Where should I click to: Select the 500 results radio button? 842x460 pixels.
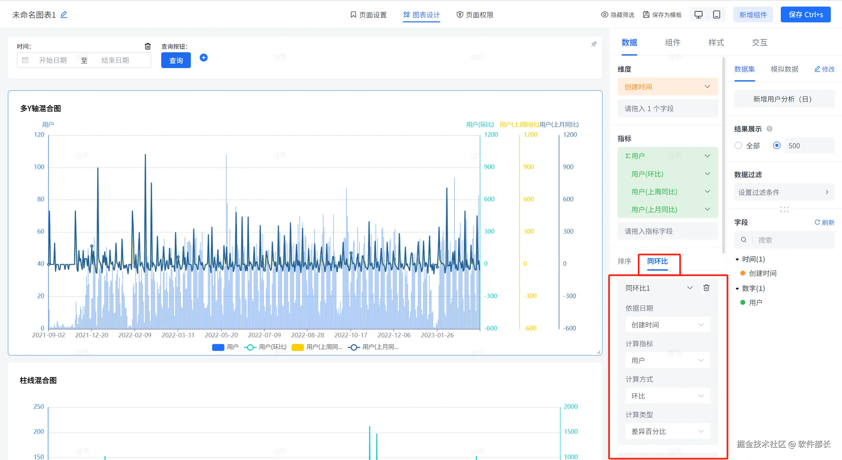tap(777, 146)
